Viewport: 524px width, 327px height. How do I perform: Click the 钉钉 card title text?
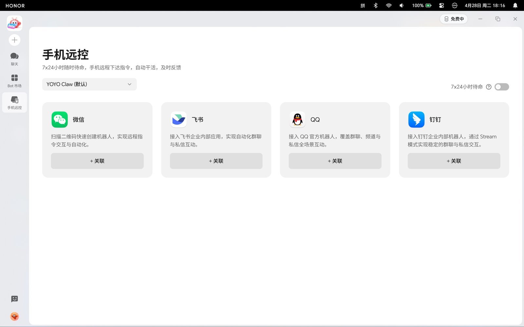(x=435, y=120)
